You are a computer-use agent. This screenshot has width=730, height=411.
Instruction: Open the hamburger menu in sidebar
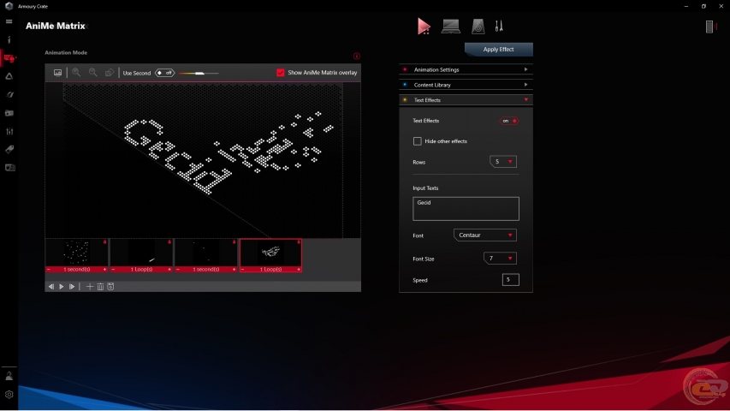[x=9, y=21]
